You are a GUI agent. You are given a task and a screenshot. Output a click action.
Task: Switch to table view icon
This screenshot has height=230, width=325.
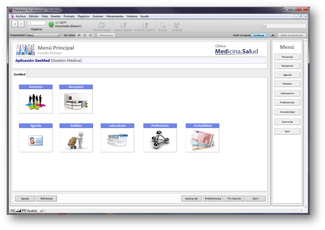(91, 35)
